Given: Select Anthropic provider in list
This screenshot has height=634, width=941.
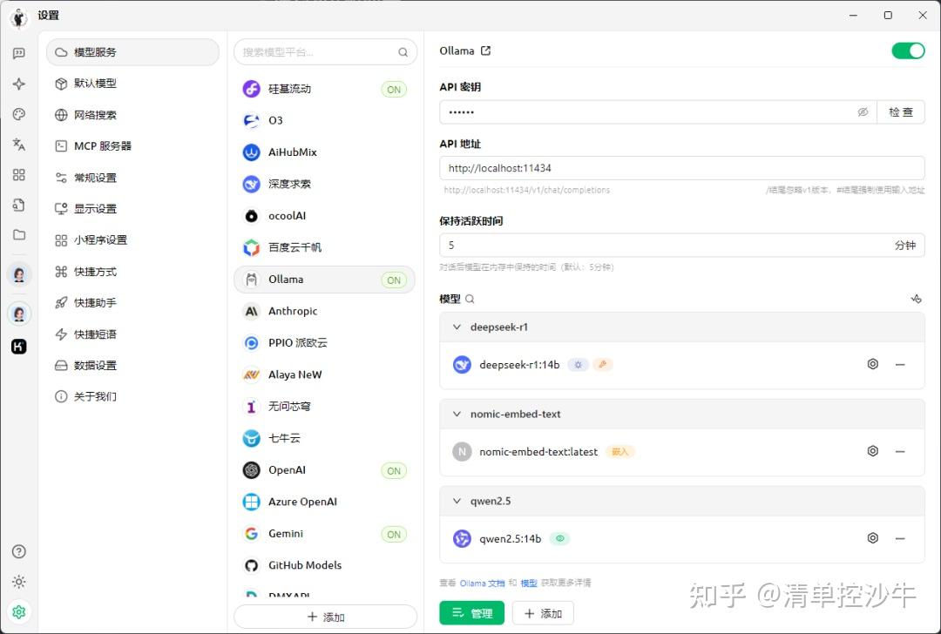Looking at the screenshot, I should pos(325,311).
